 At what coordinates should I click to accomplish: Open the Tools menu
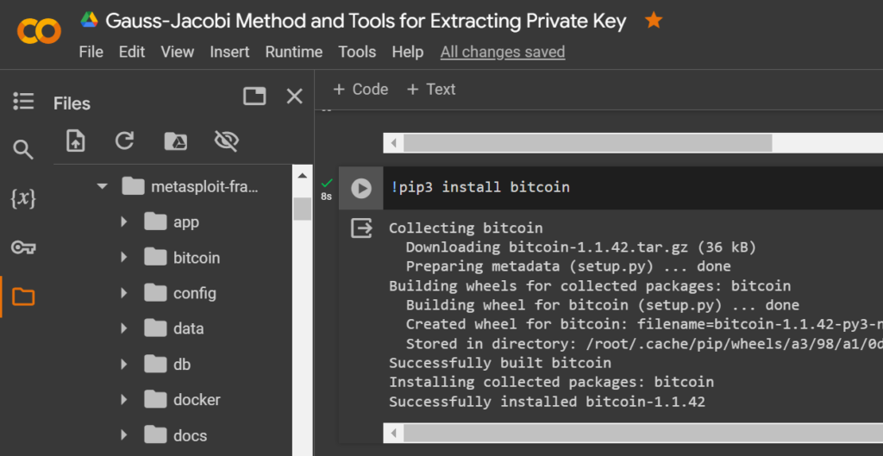357,52
